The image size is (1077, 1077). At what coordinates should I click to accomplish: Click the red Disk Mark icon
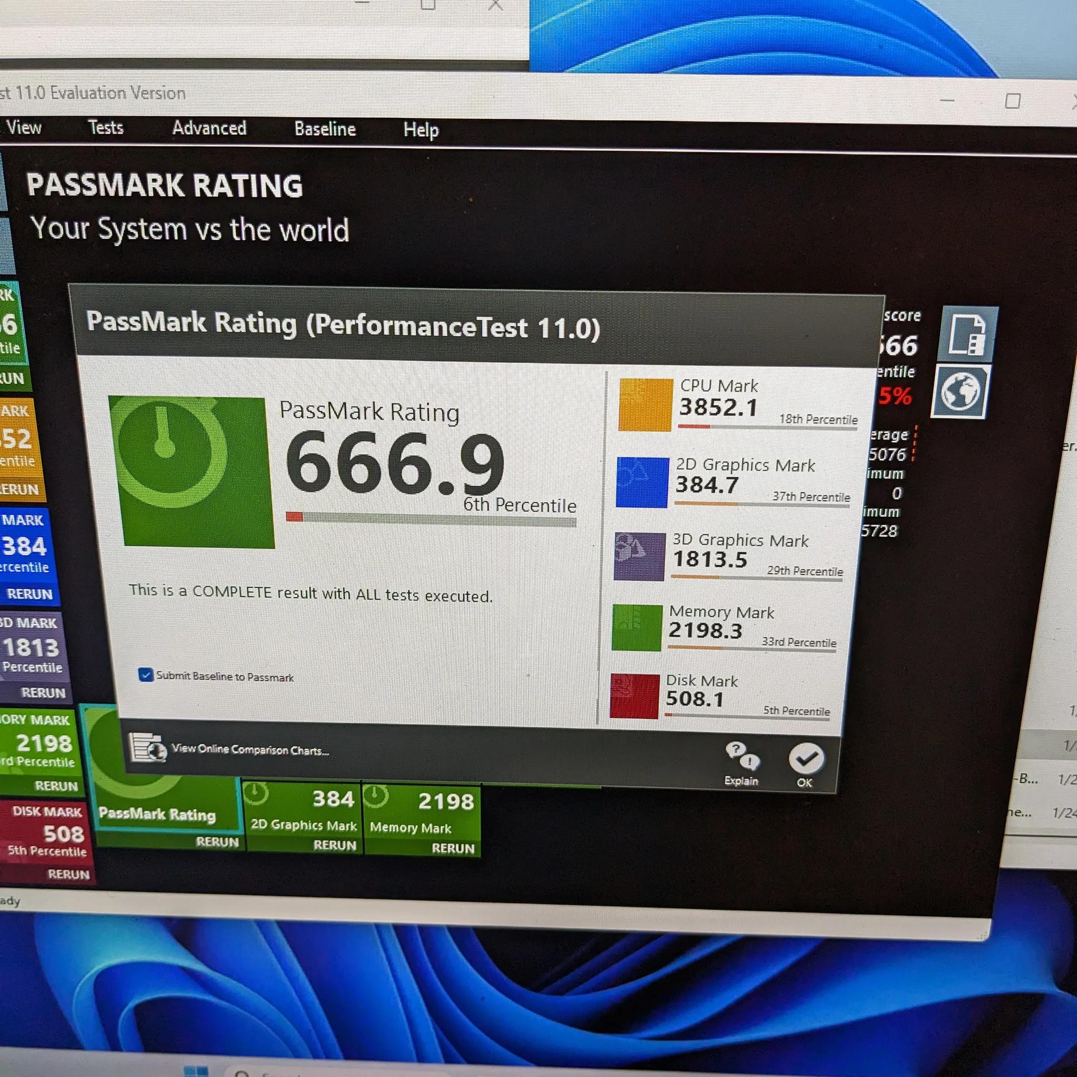point(635,696)
